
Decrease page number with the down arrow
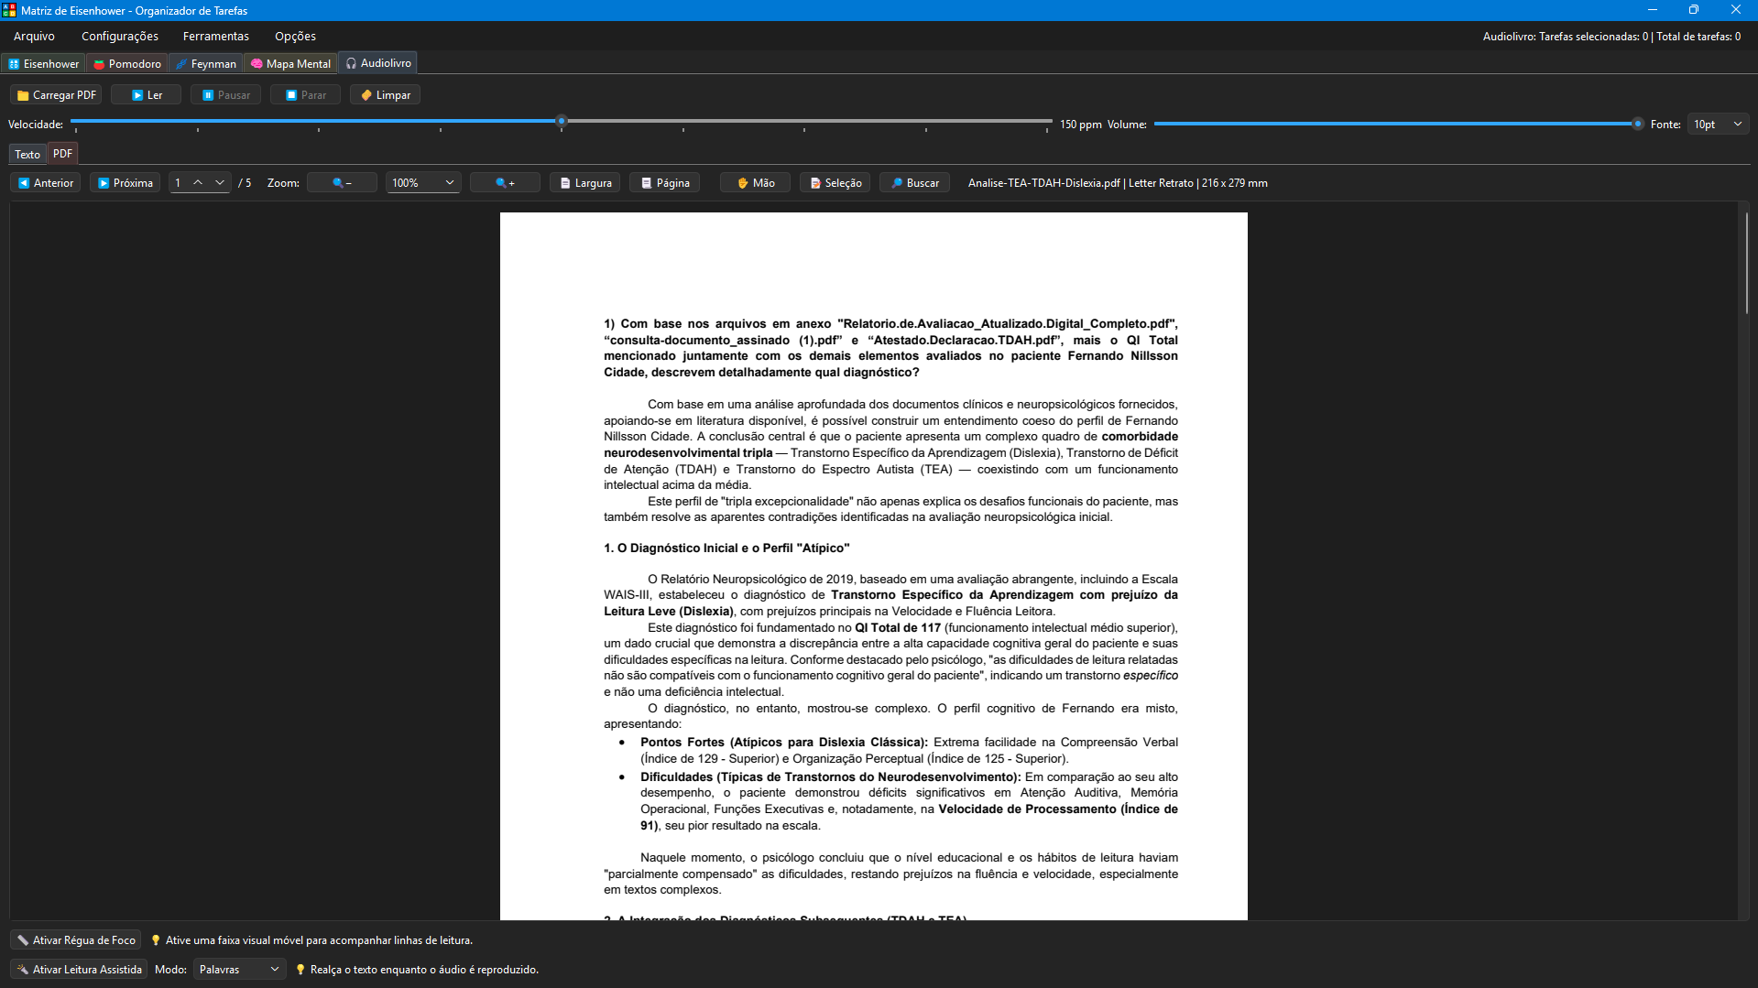click(x=220, y=183)
